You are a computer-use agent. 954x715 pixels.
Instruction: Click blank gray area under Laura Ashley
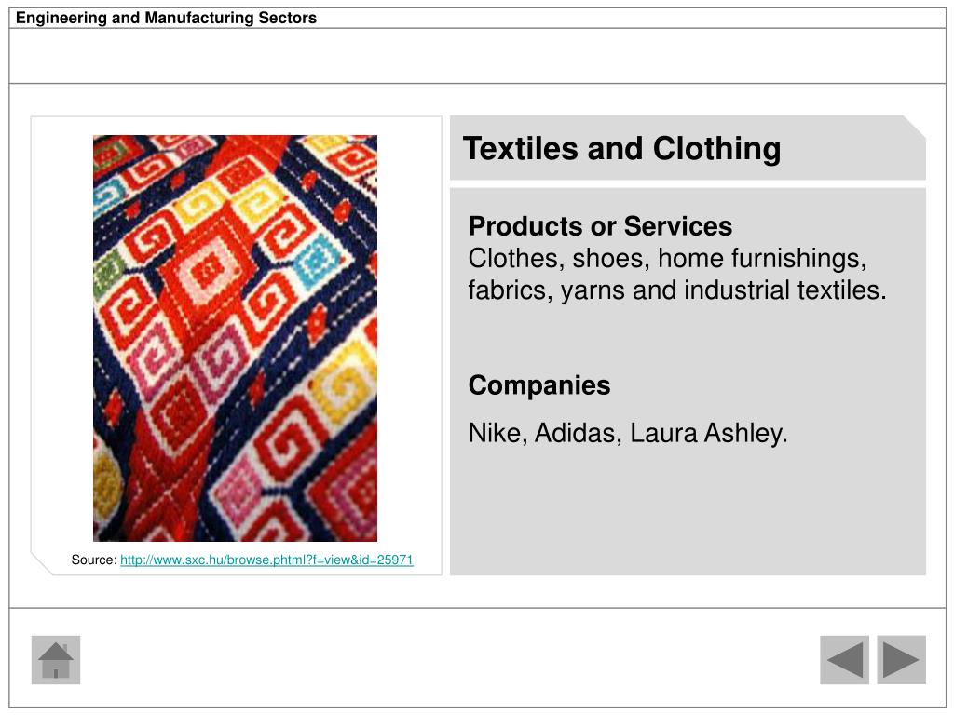[688, 511]
